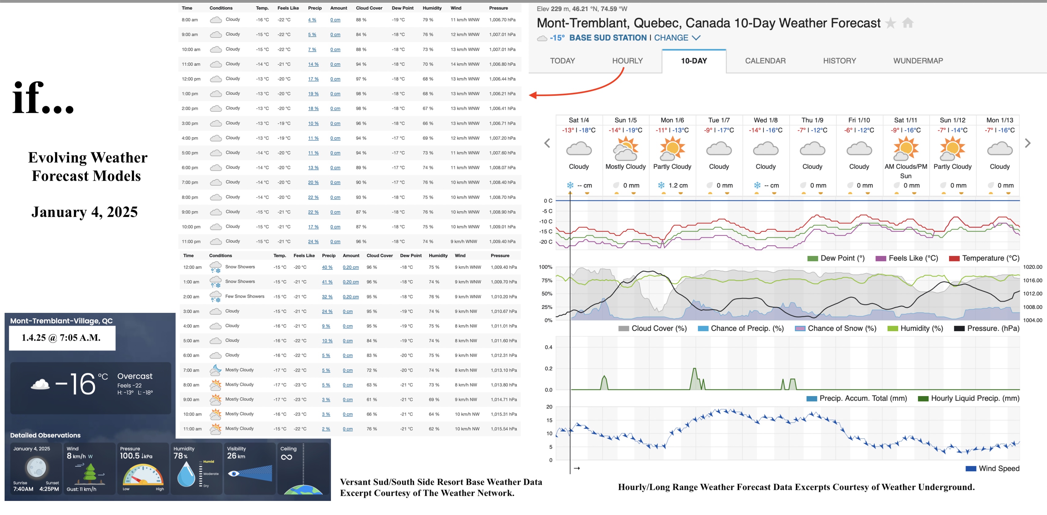
Task: Click the Snow Showers icon at 12:00 am
Action: [x=216, y=267]
